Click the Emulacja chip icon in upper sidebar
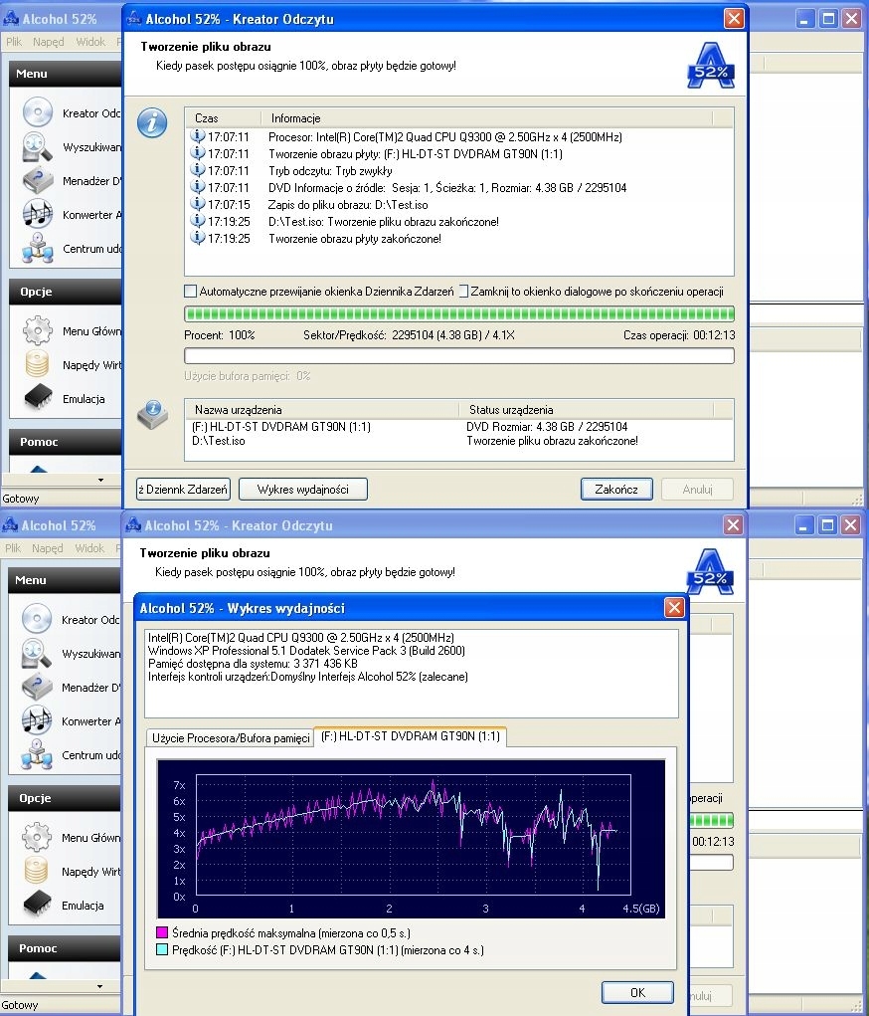 [x=38, y=398]
